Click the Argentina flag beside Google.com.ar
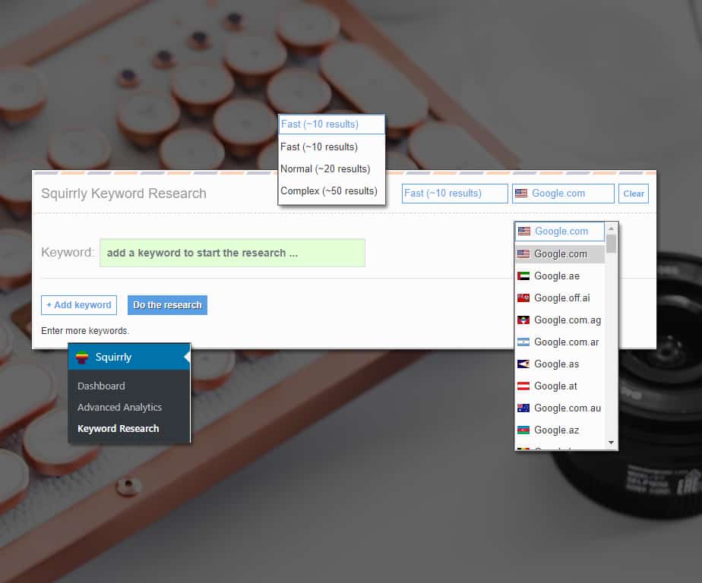702x583 pixels. [523, 342]
